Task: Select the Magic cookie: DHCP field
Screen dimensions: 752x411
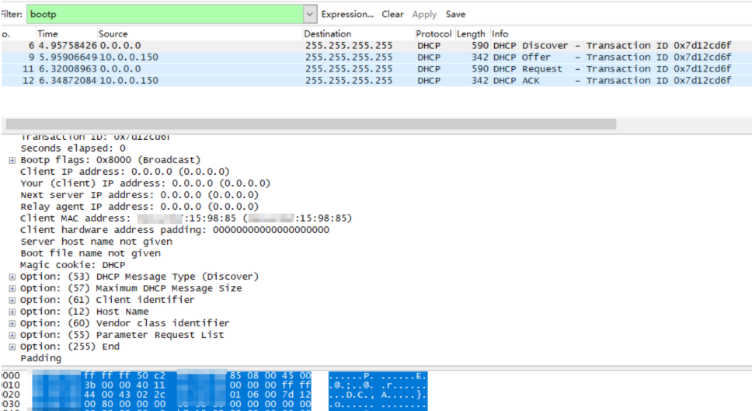Action: (x=73, y=265)
